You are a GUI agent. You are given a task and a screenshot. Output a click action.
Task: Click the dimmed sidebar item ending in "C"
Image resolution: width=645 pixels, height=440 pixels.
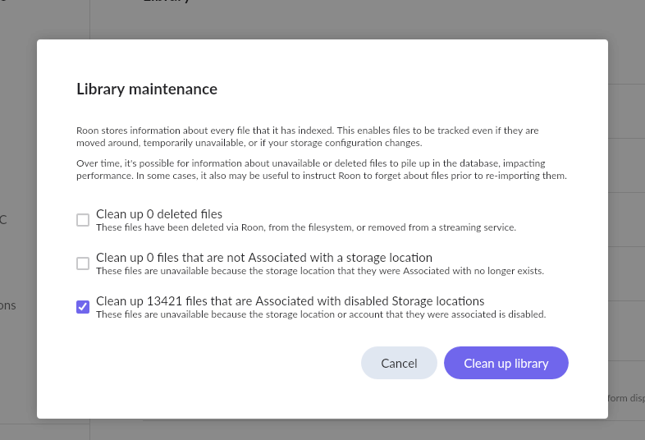pos(3,220)
